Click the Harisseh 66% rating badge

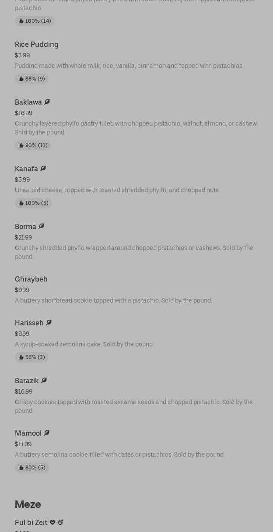click(x=31, y=357)
